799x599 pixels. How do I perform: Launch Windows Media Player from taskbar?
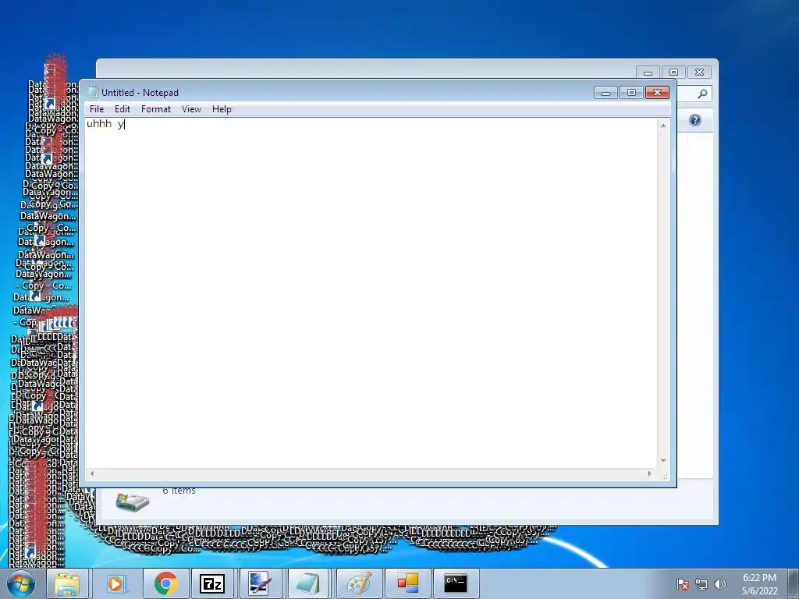[x=116, y=583]
